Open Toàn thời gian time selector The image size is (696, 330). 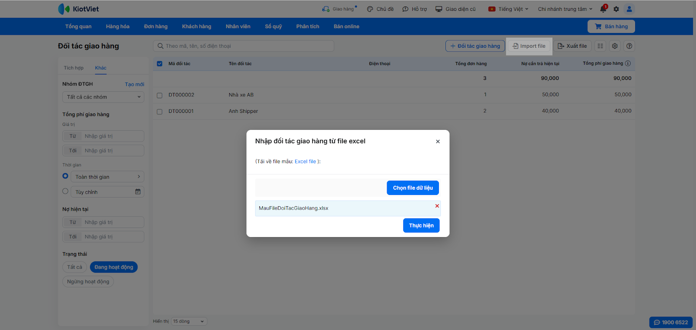point(107,177)
